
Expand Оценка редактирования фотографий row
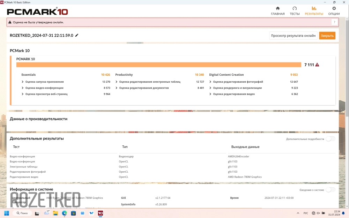tap(211, 82)
